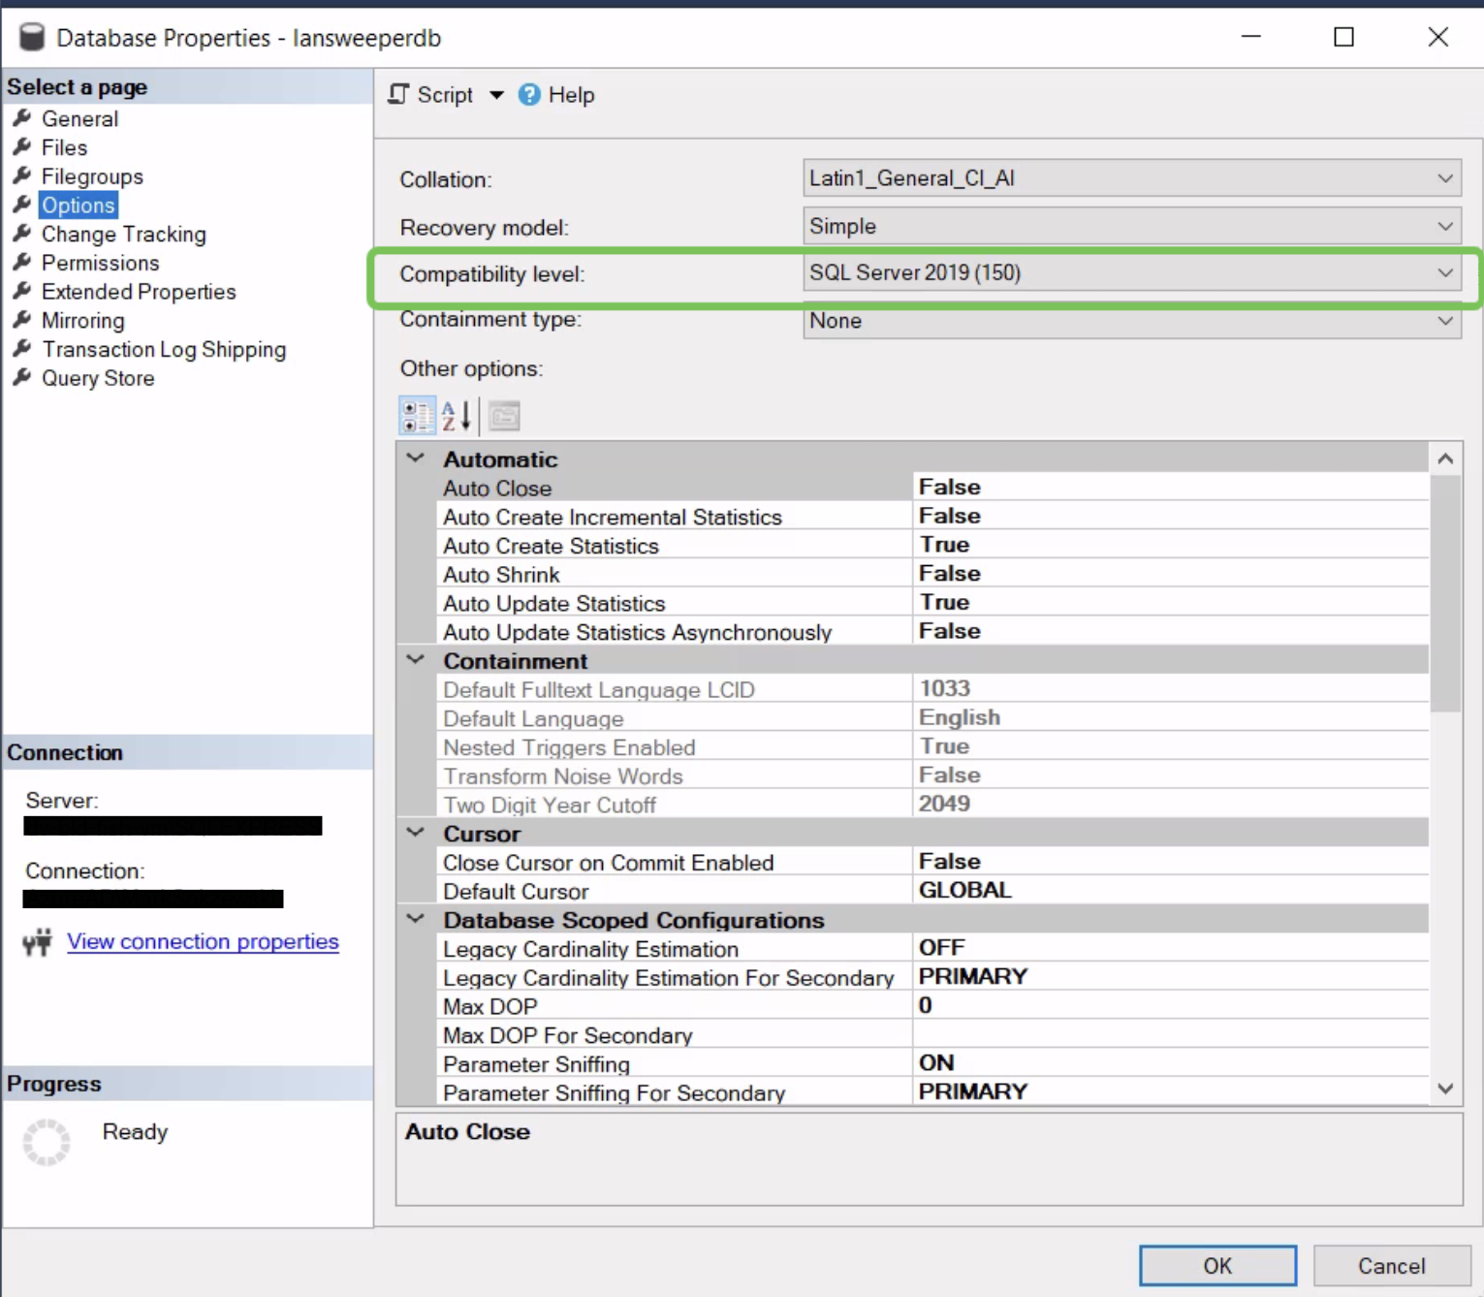Screen dimensions: 1484x1297
Task: Click wrench icon next to Permissions
Action: click(x=22, y=263)
